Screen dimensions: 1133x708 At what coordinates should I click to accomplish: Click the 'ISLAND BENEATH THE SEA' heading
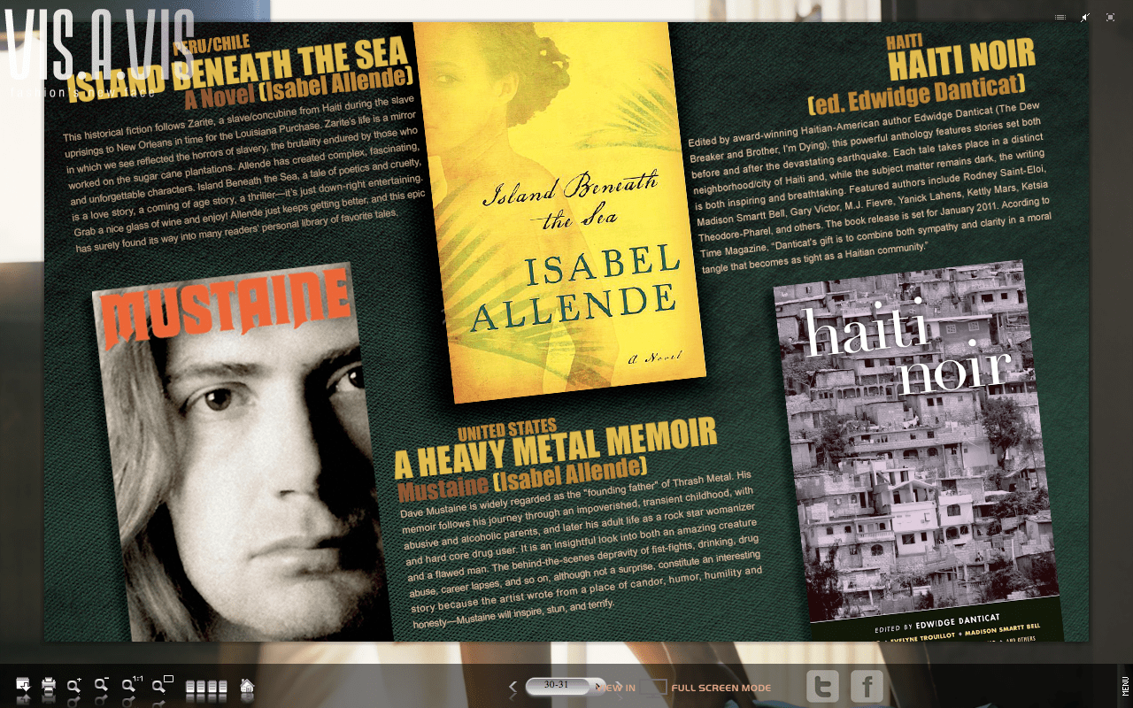[x=237, y=68]
